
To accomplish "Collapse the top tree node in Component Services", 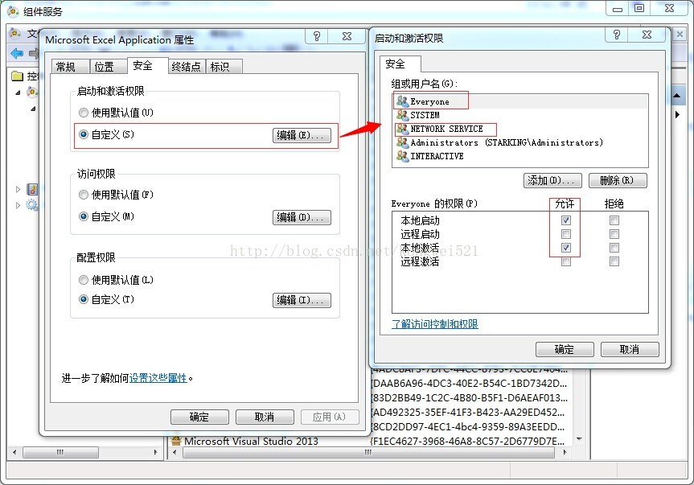I will point(18,92).
